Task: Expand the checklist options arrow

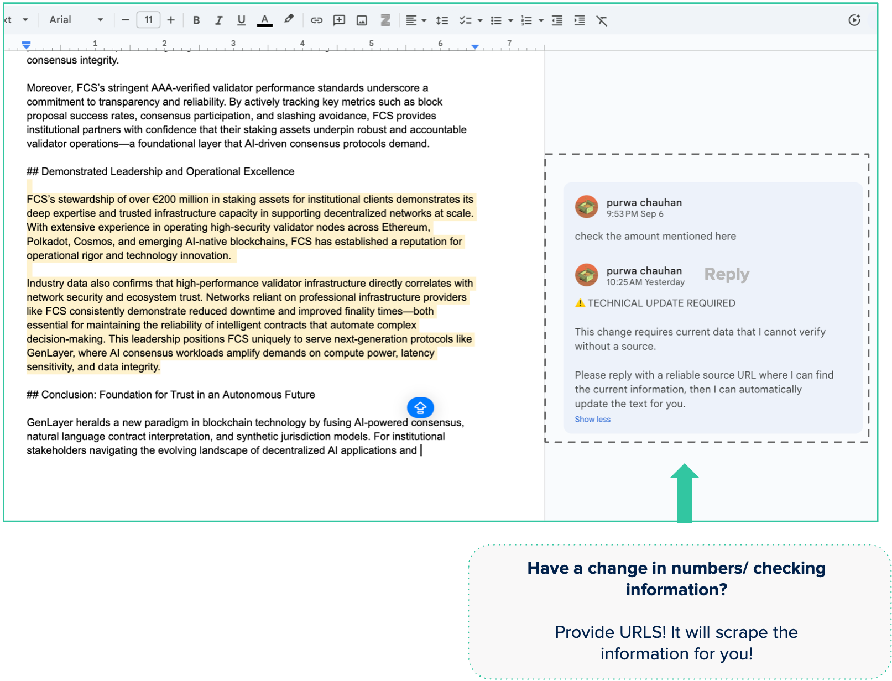Action: (480, 21)
